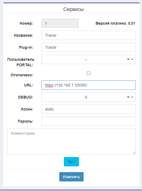142x191 pixels.
Task: Click the Версия плагина: 0.01 text
Action: pos(116,23)
